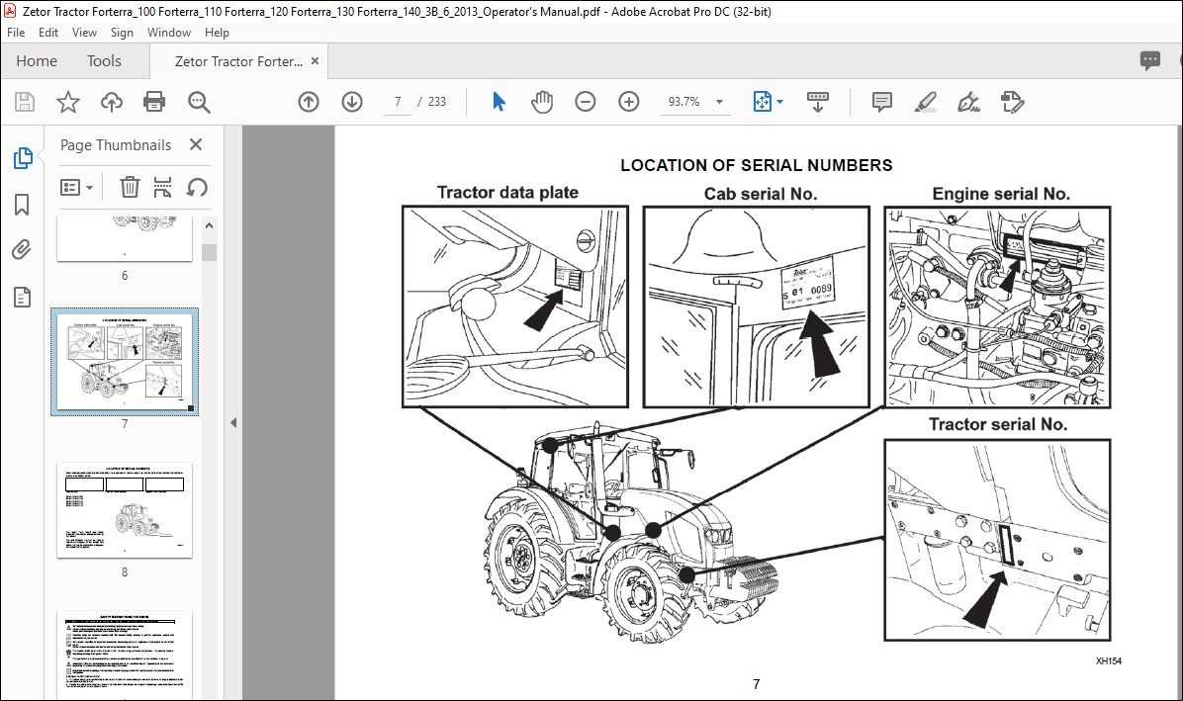Click the 'Cab serial No.' label
This screenshot has height=701, width=1183.
761,194
